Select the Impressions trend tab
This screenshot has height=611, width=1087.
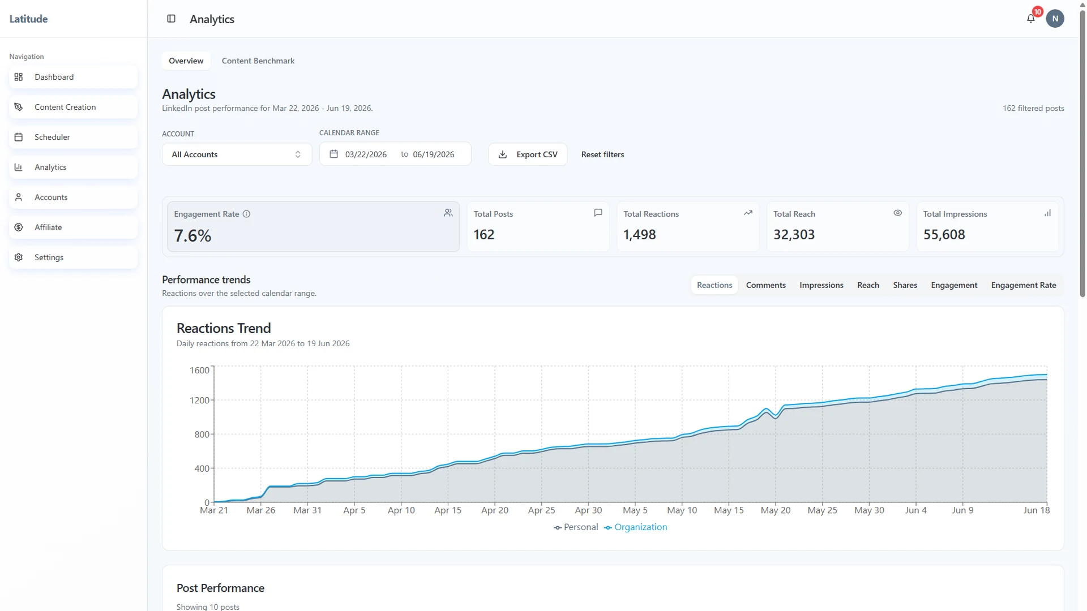[x=821, y=285]
